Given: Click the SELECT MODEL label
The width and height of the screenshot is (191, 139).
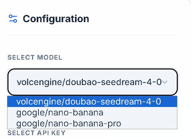Looking at the screenshot, I should 35,57.
